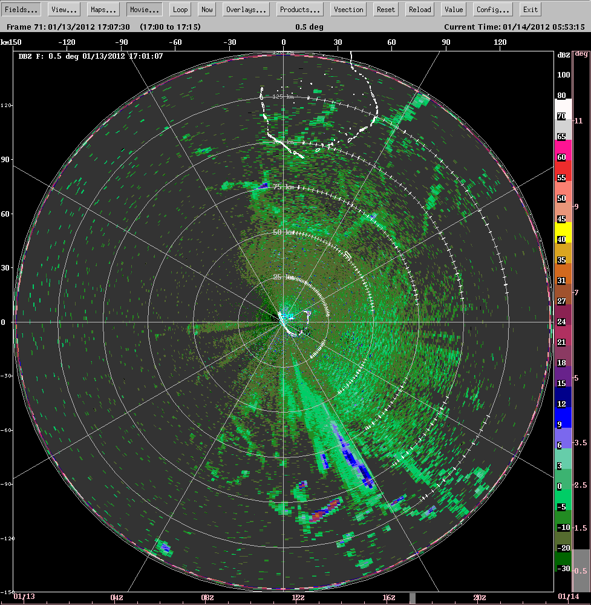Viewport: 591px width, 605px height.
Task: Toggle movie Loop playback
Action: click(x=180, y=9)
